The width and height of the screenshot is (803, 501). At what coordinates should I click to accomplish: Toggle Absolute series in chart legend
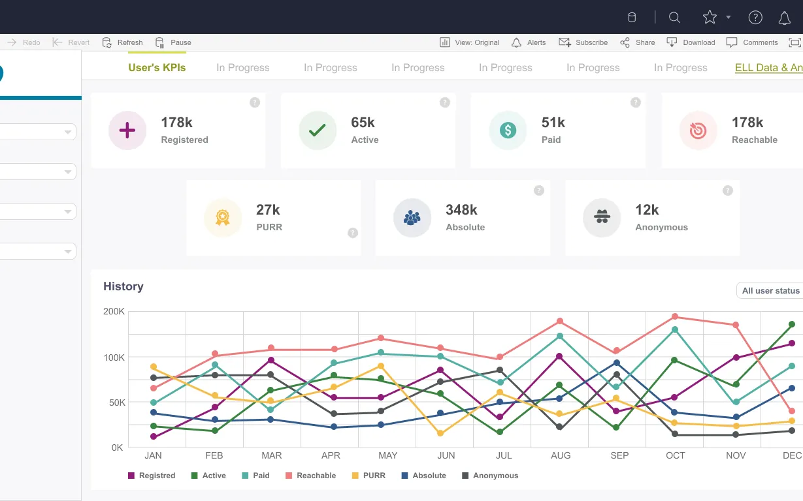pyautogui.click(x=423, y=476)
